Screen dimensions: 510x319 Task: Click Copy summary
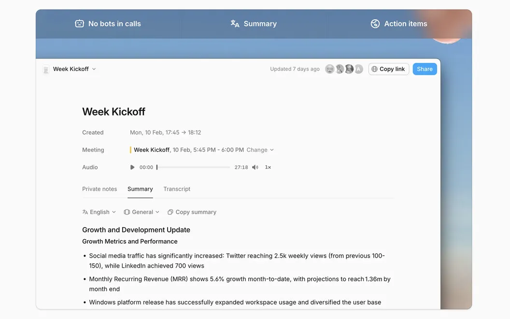pos(192,212)
